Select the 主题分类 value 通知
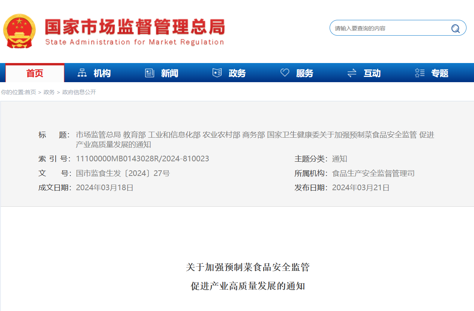Screen dimensions: 474x311 point(339,159)
